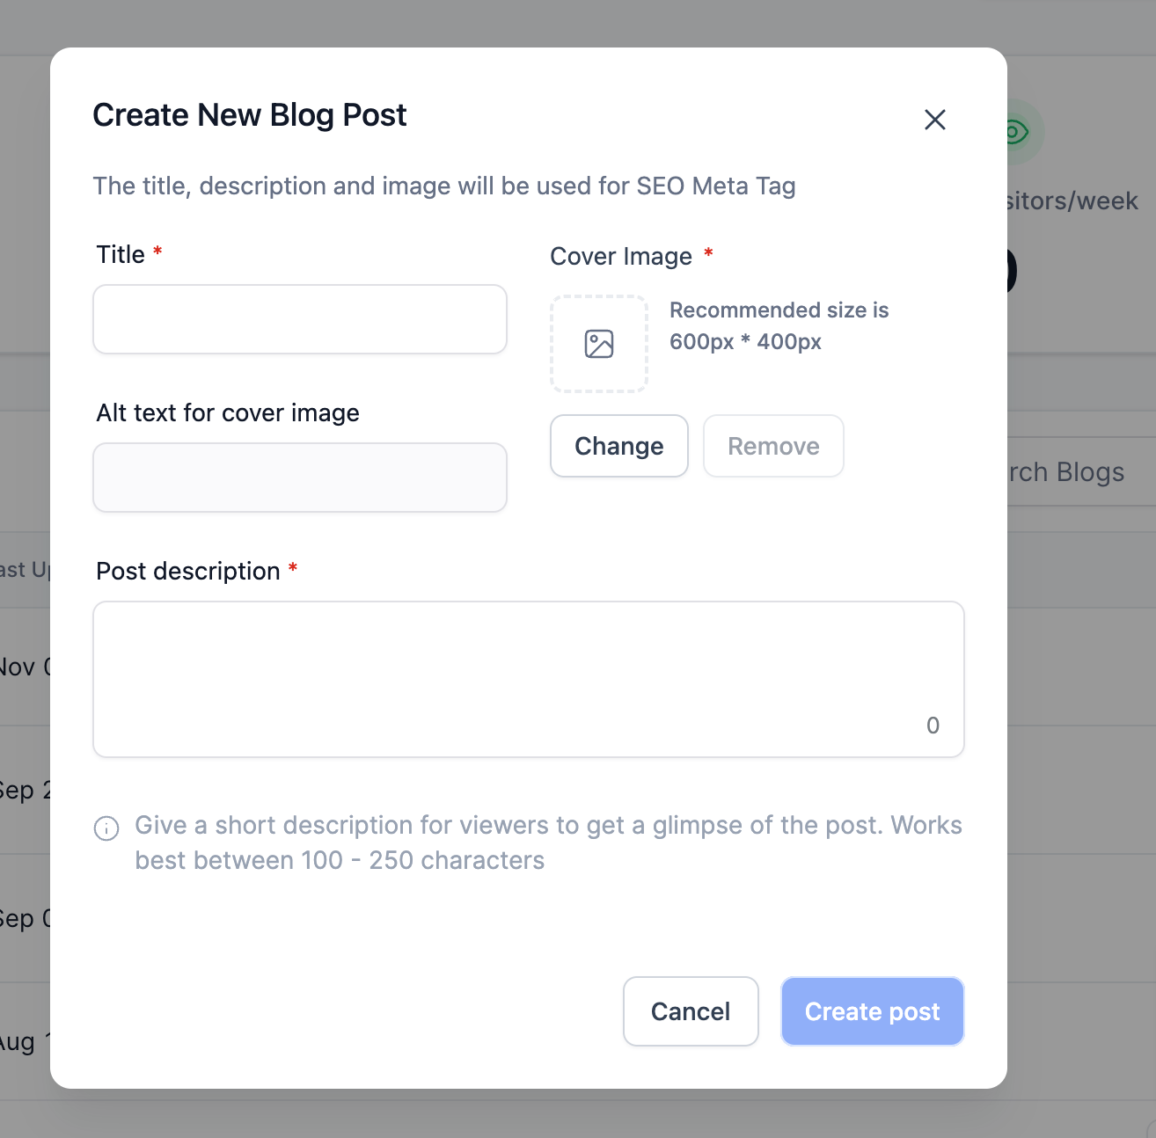Select the Nov row in background table
Viewport: 1156px width, 1138px height.
25,667
